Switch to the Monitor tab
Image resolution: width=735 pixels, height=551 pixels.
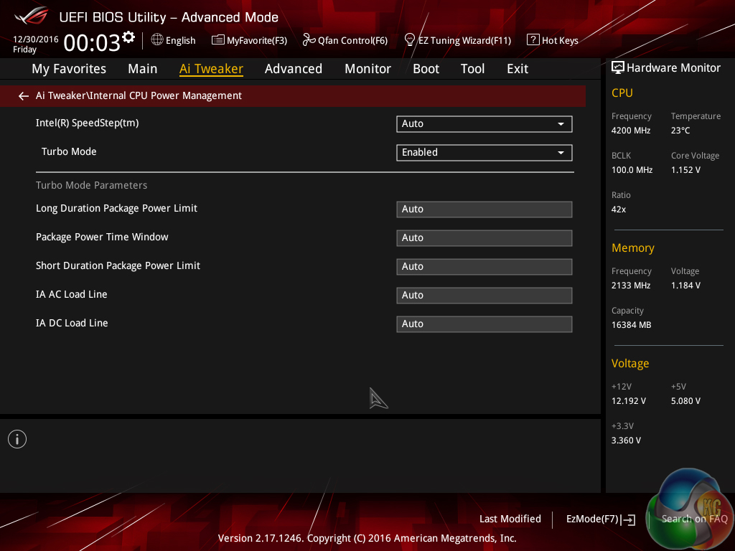click(x=367, y=69)
